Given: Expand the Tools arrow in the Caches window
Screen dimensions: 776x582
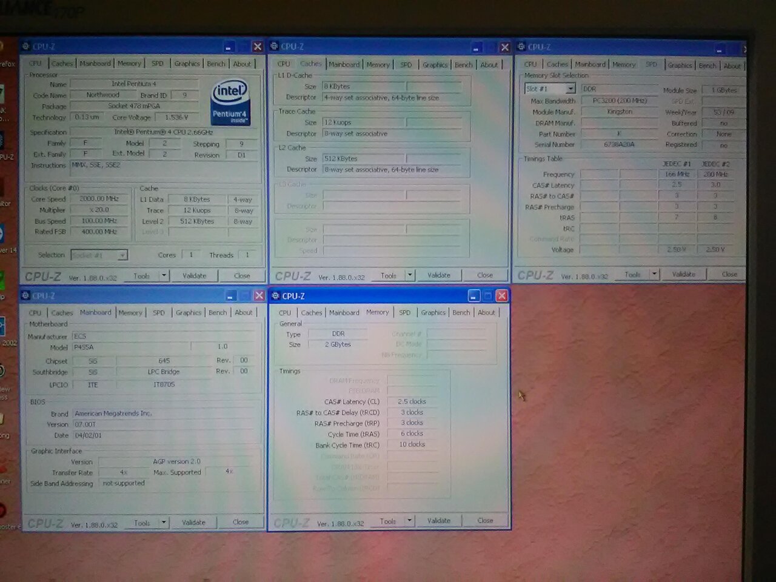Looking at the screenshot, I should click(410, 275).
